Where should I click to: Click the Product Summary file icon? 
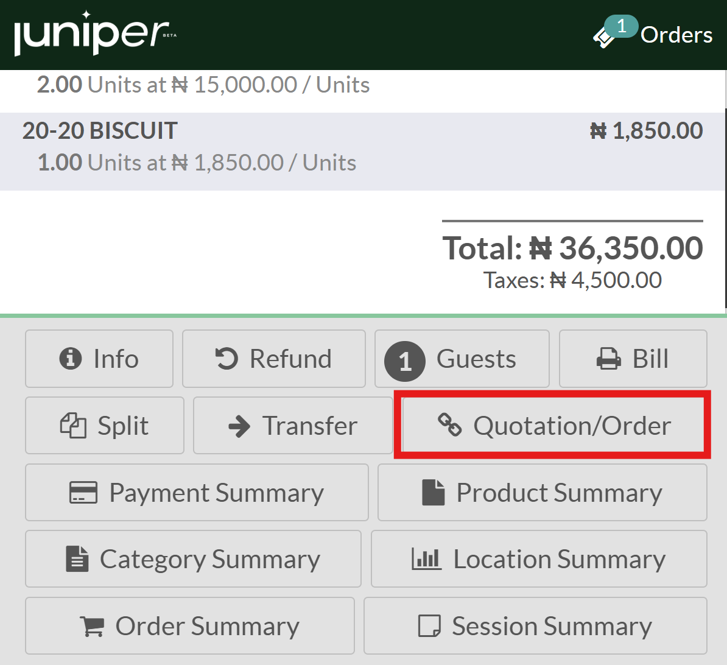pyautogui.click(x=433, y=493)
